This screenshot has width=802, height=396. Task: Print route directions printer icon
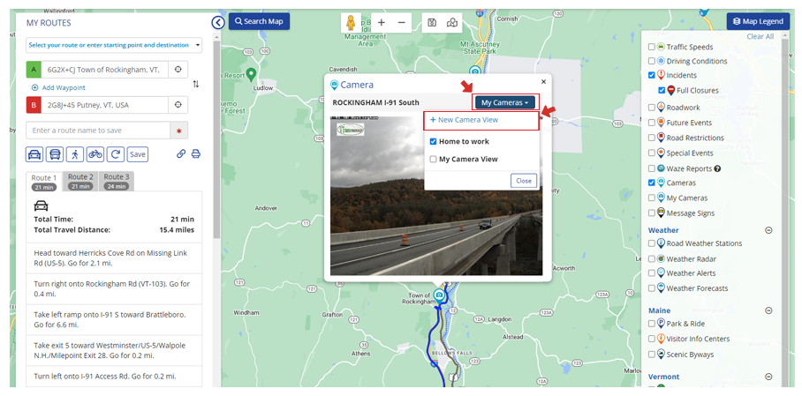(x=196, y=153)
